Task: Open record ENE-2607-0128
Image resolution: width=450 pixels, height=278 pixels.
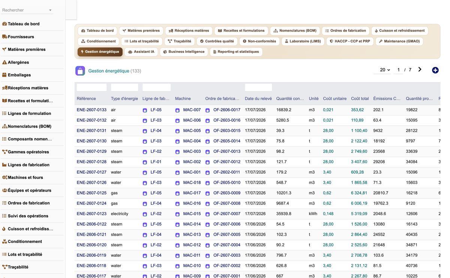Action: [91, 162]
